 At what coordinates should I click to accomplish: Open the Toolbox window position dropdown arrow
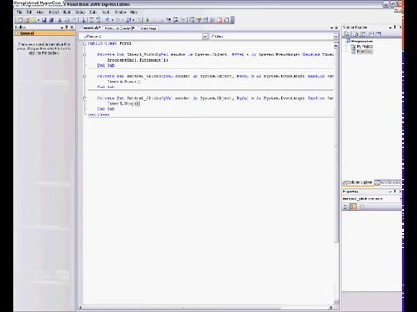pos(62,27)
